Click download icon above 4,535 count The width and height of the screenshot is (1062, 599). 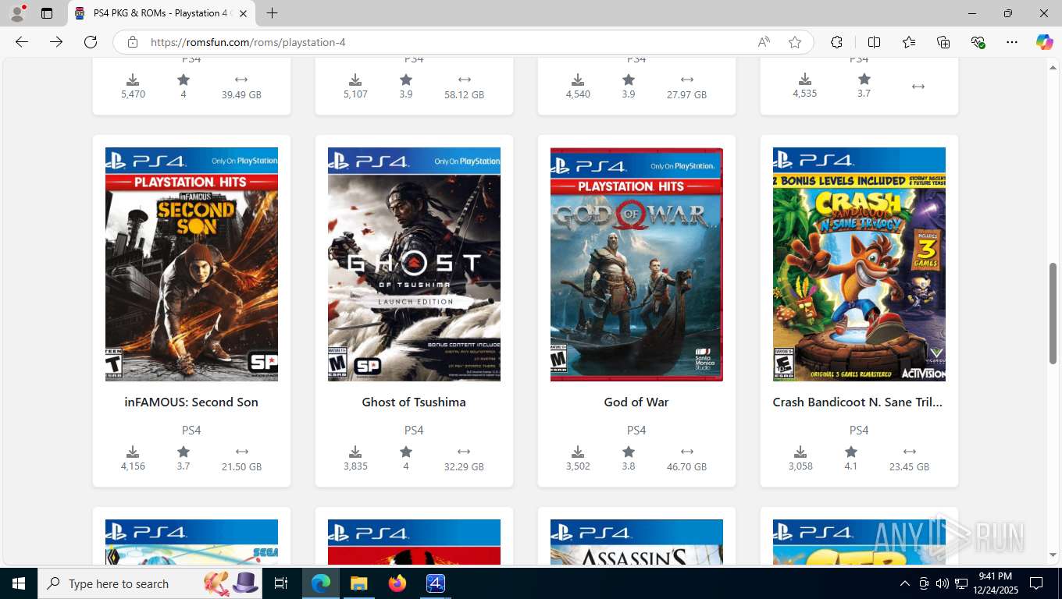(805, 80)
